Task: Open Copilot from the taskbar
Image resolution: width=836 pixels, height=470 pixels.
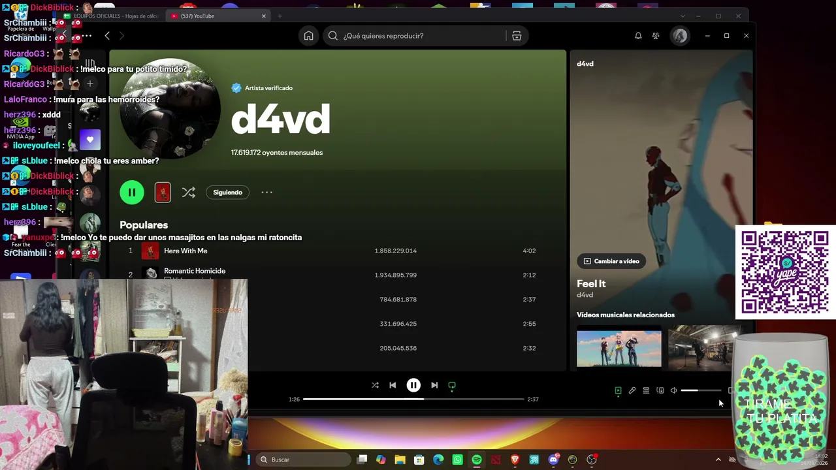Action: coord(381,460)
